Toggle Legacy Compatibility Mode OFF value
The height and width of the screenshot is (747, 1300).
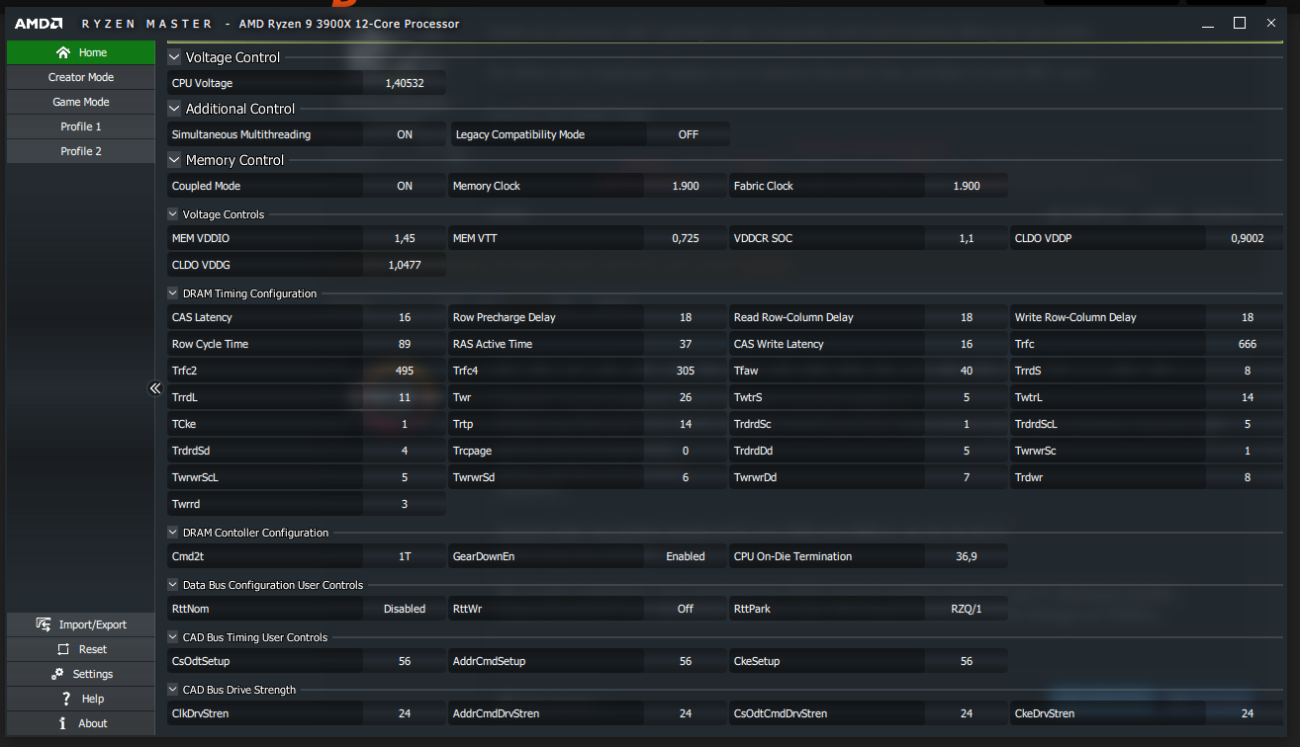point(689,134)
